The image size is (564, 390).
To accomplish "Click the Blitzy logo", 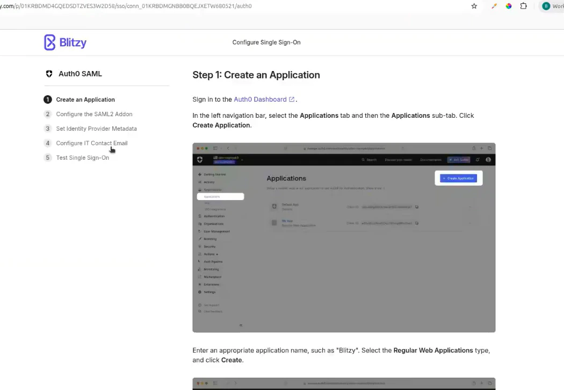I will click(65, 42).
